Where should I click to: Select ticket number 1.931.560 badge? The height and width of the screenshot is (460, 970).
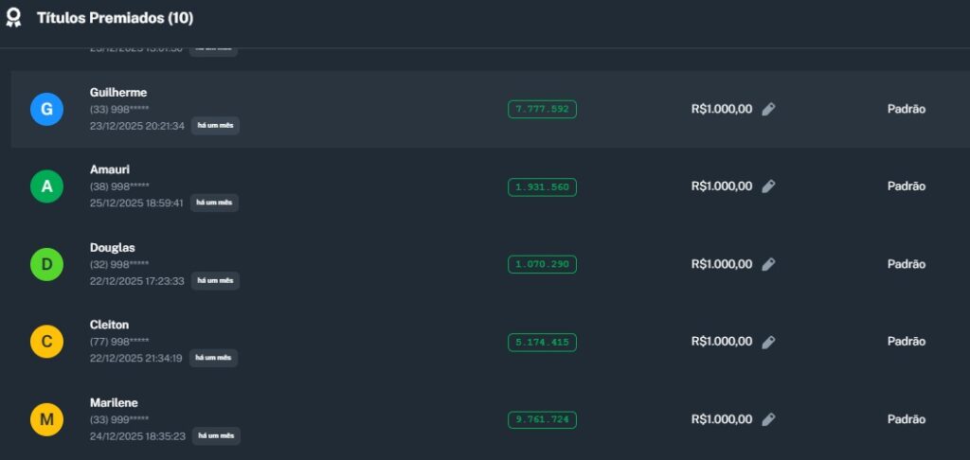pyautogui.click(x=542, y=187)
